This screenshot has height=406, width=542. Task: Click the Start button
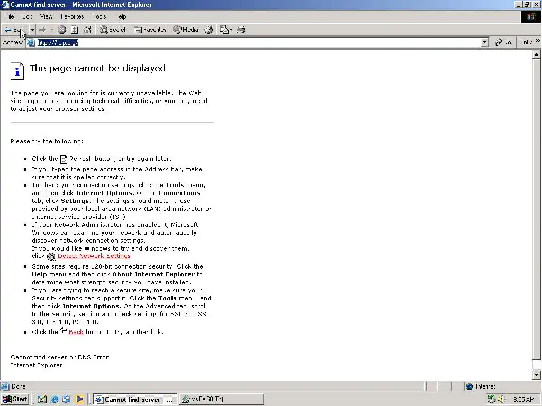click(x=15, y=399)
